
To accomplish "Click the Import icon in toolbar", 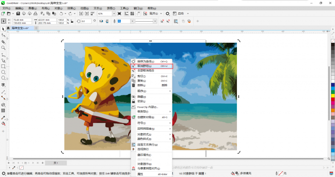I will point(81,13).
